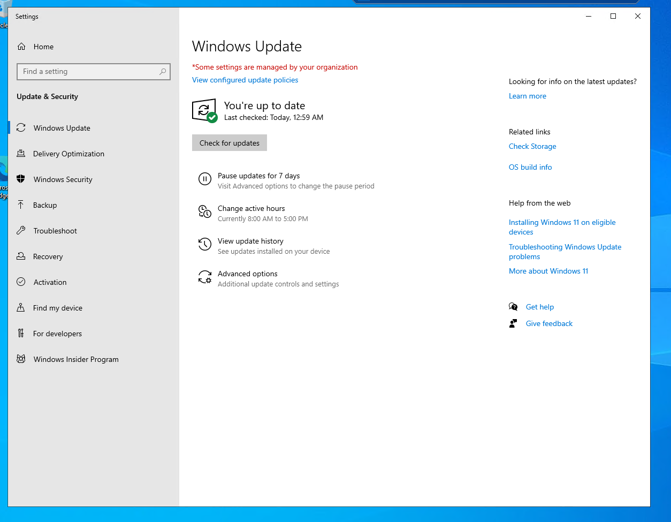
Task: Open the Troubleshoot section
Action: (x=94, y=231)
